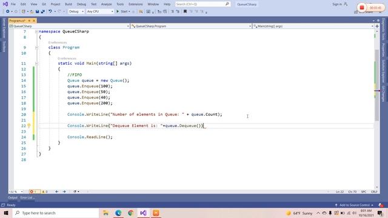Screen dimensions: 388x218
Task: Open the File menu
Action: pyautogui.click(x=13, y=4)
